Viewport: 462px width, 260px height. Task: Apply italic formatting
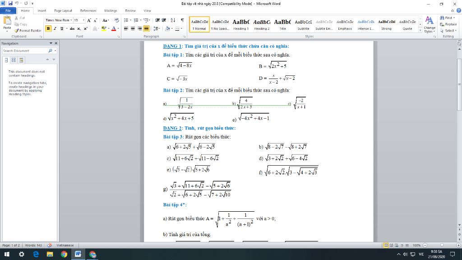tap(55, 28)
